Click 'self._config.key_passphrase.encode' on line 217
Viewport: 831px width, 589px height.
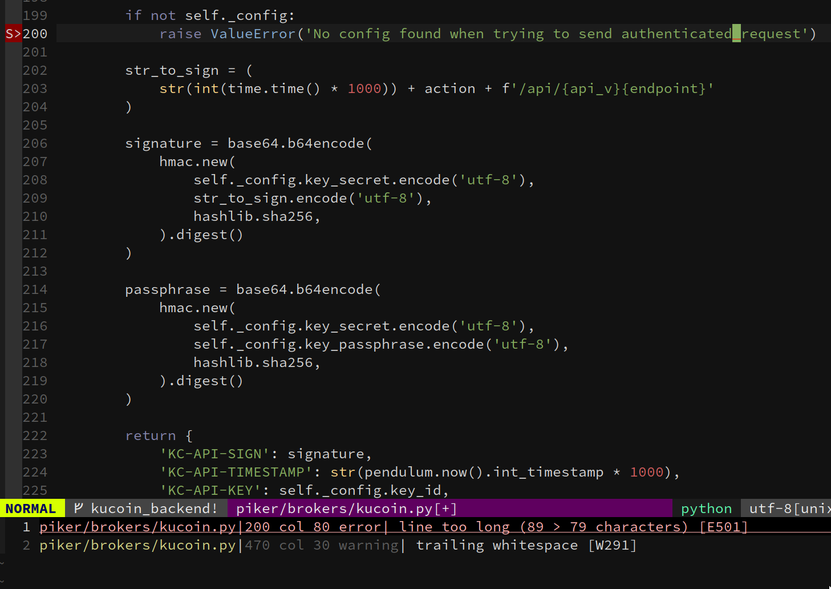339,344
